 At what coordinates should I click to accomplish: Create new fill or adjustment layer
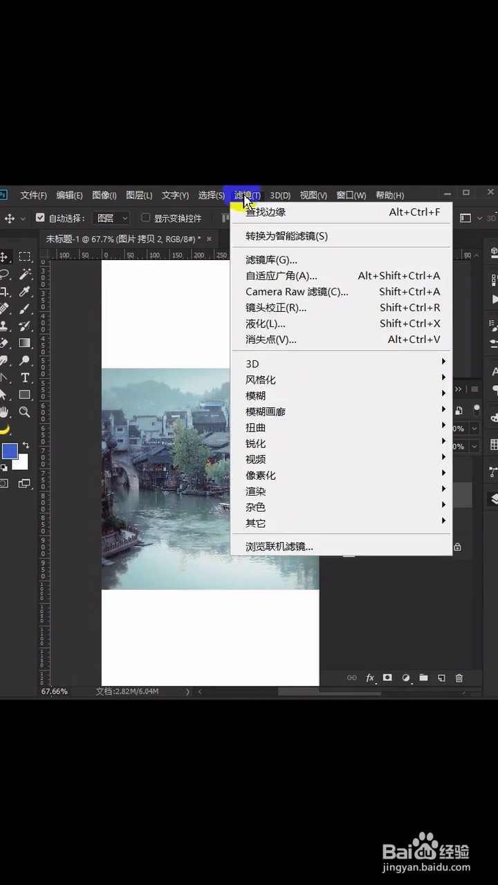click(406, 678)
